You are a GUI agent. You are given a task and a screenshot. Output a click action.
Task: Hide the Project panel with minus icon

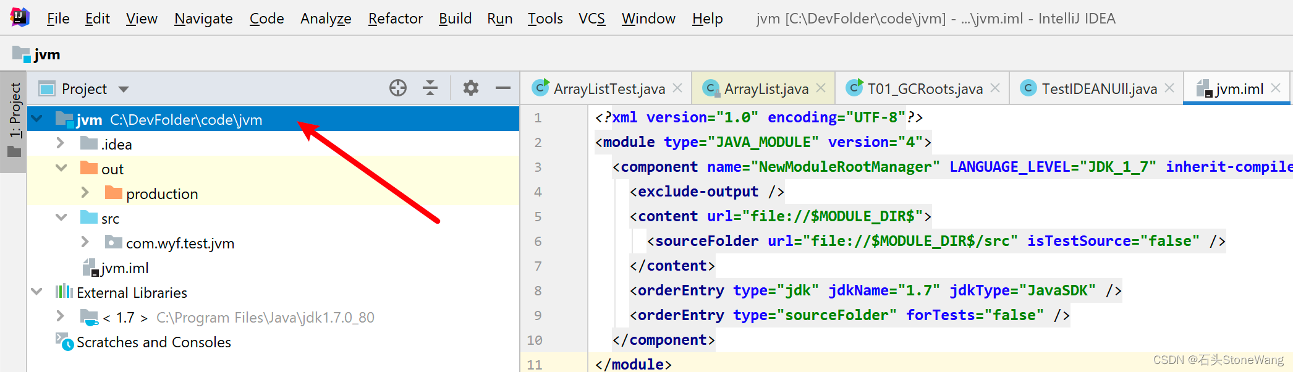tap(503, 88)
